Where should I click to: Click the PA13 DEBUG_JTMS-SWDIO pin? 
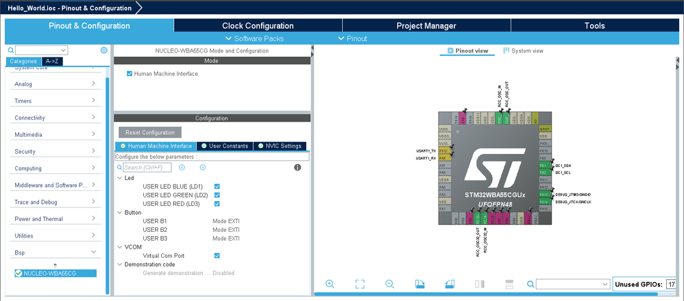[x=543, y=195]
